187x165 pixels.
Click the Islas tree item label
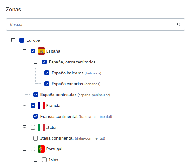pos(53,160)
